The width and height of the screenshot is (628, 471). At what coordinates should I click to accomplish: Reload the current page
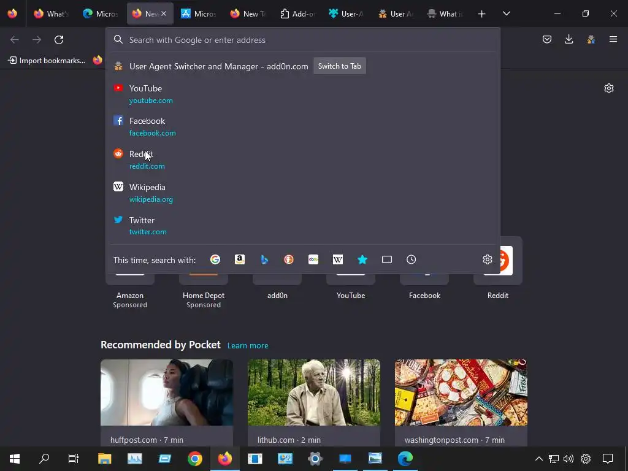point(59,40)
